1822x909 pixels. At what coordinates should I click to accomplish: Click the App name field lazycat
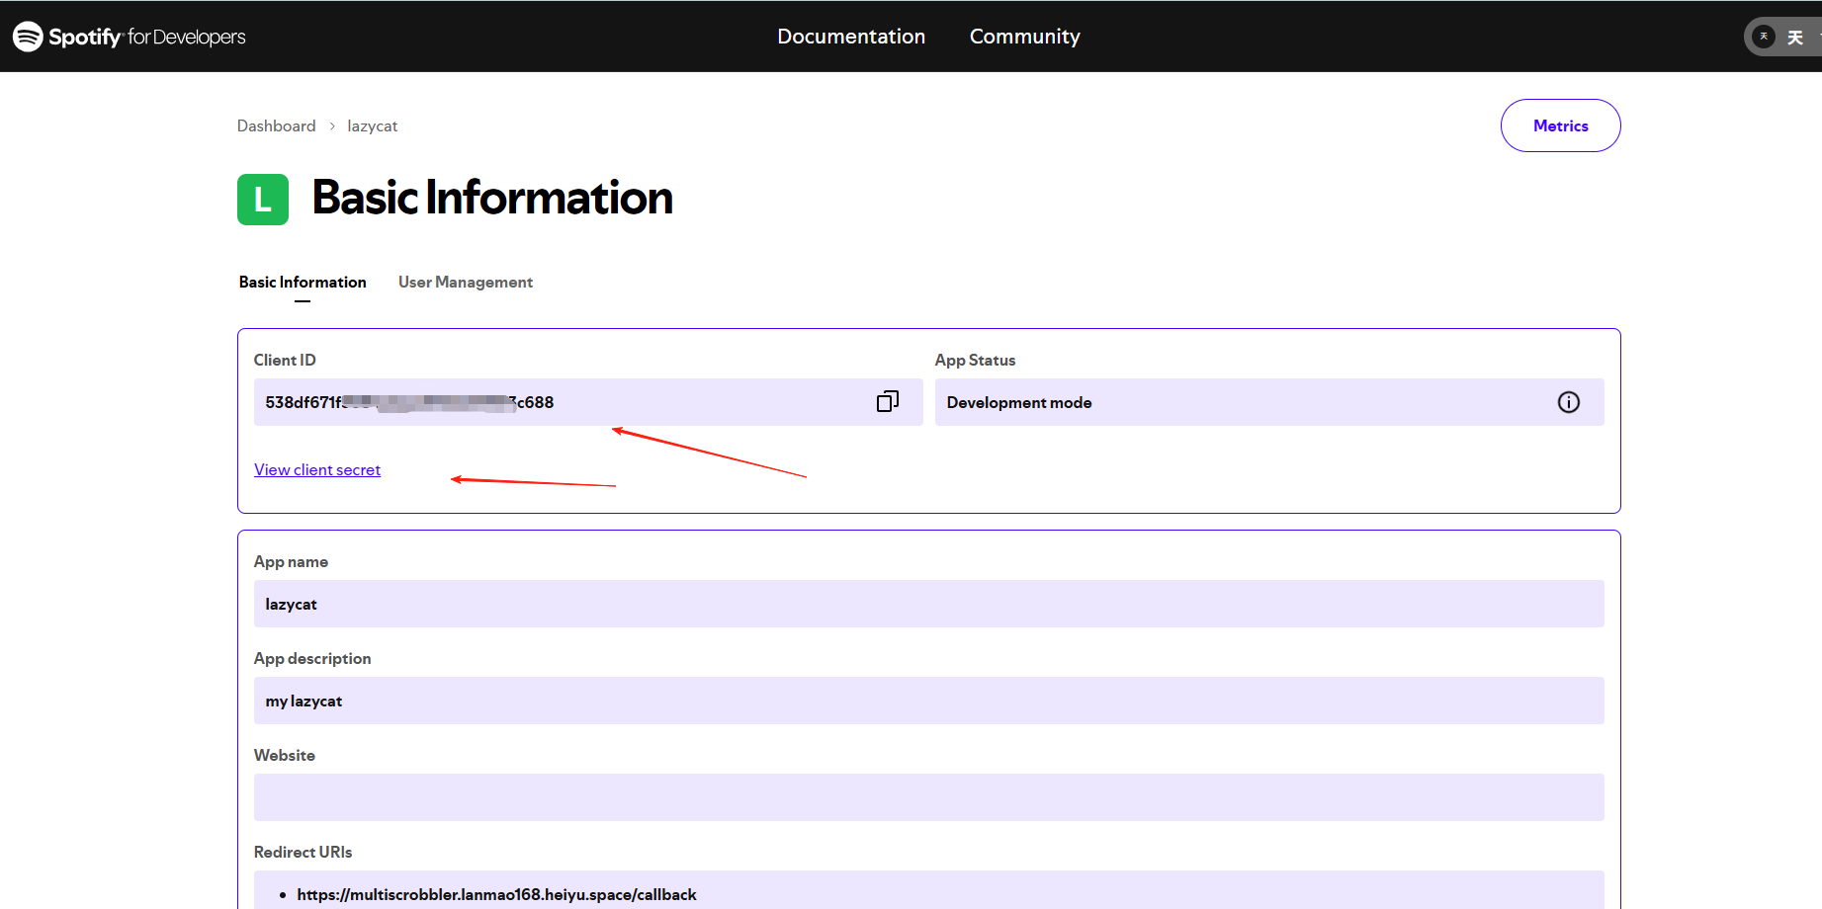929,604
